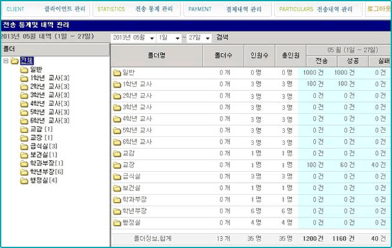Click 1학년 교사[3] folder icon in tree
This screenshot has width=392, height=248.
tap(24, 78)
